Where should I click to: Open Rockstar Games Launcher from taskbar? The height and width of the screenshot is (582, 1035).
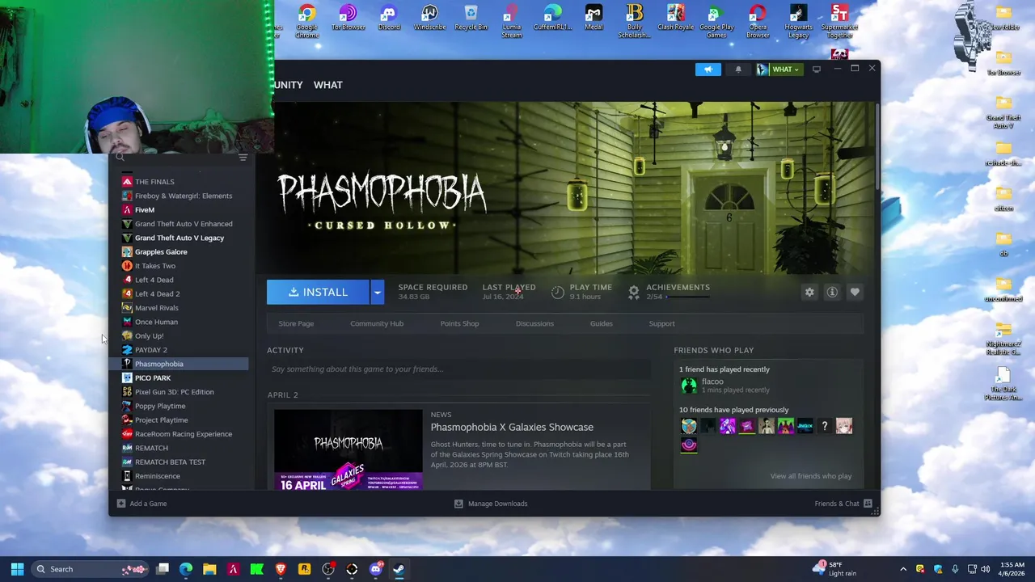coord(304,569)
